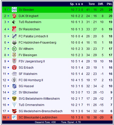Screen dimensions: 114x125
Task: Select the SG Medelsheim-Brenschelbach logo
Action: pyautogui.click(x=14, y=111)
